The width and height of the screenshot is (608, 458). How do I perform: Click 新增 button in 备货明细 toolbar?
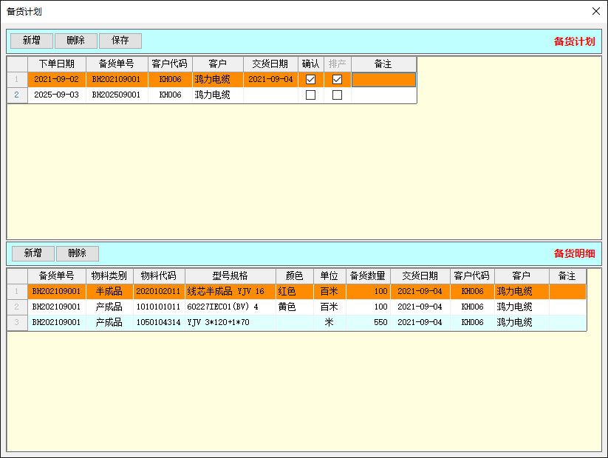click(33, 253)
